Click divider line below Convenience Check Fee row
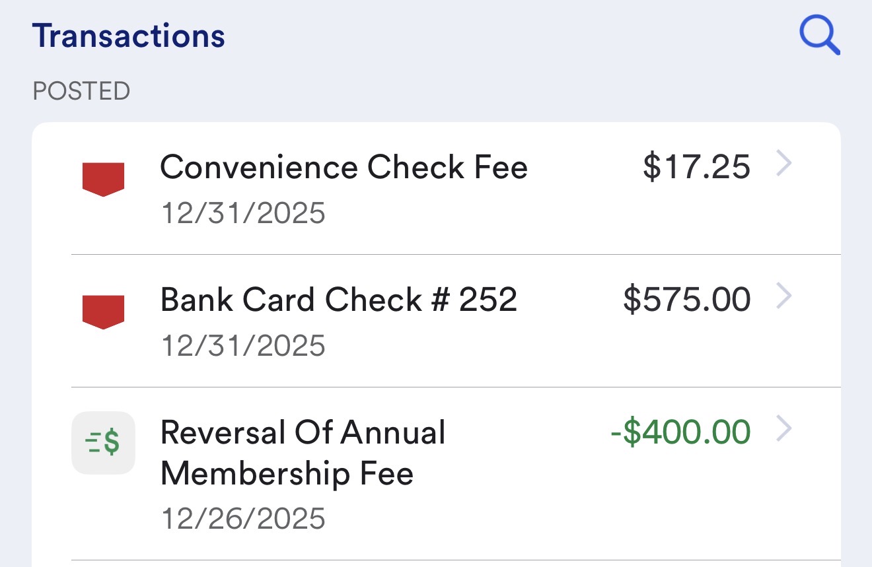872x567 pixels. (x=456, y=254)
